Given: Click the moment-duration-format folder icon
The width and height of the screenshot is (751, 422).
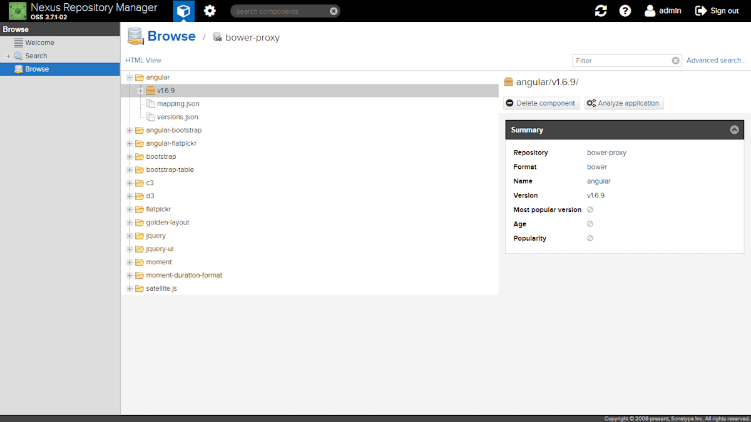Looking at the screenshot, I should click(x=140, y=275).
